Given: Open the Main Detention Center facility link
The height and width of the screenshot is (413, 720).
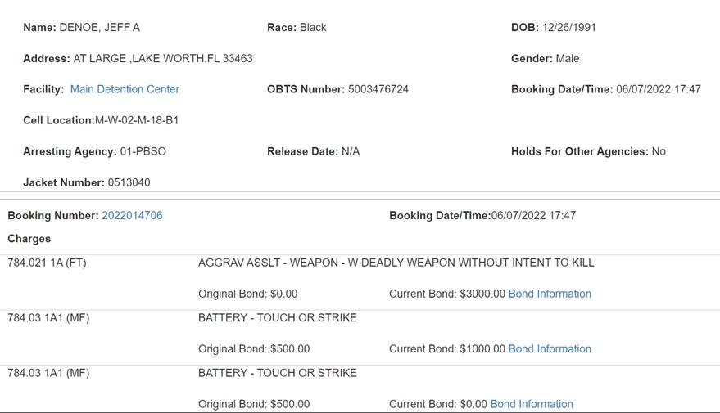Looking at the screenshot, I should coord(125,89).
